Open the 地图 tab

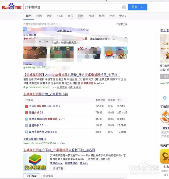pyautogui.click(x=102, y=16)
